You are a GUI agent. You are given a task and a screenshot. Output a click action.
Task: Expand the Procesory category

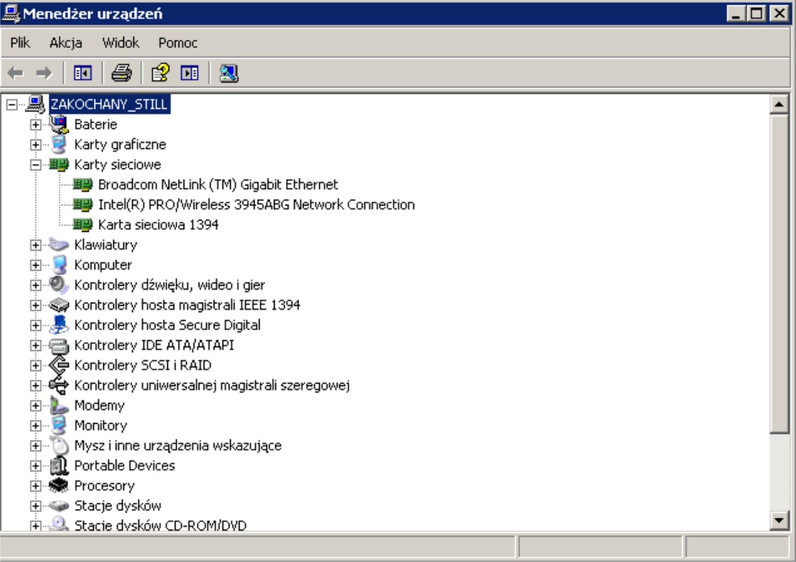point(36,486)
